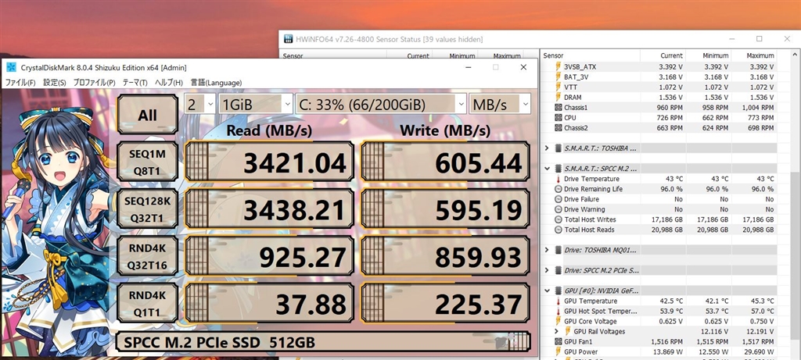
Task: Open ヘルプ(H) menu
Action: click(x=169, y=83)
